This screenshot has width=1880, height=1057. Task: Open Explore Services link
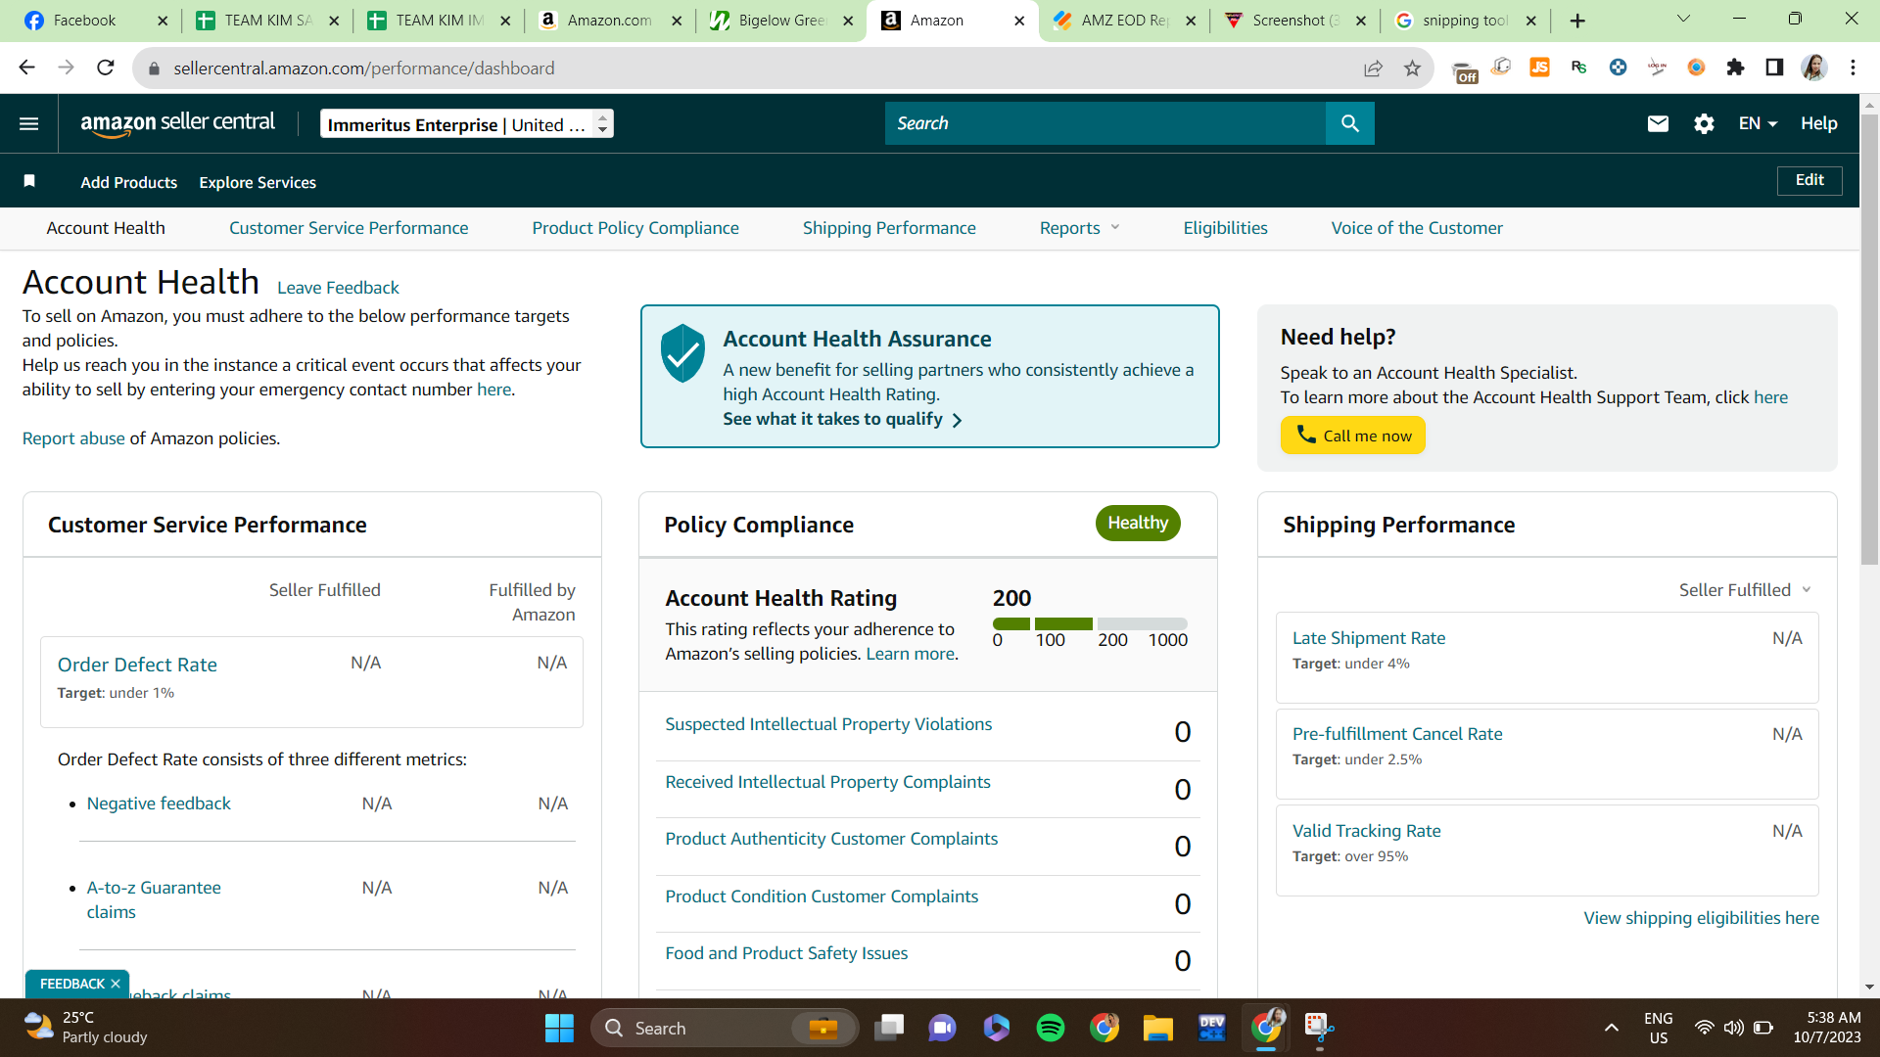(x=258, y=182)
